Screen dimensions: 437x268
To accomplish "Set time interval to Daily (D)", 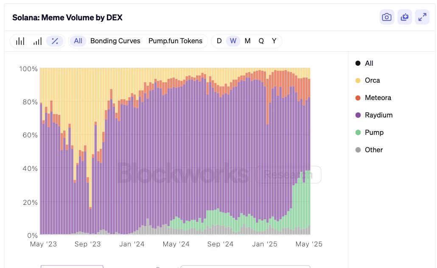I will tap(219, 41).
